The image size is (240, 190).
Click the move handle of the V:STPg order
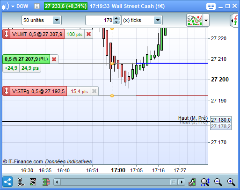6,91
